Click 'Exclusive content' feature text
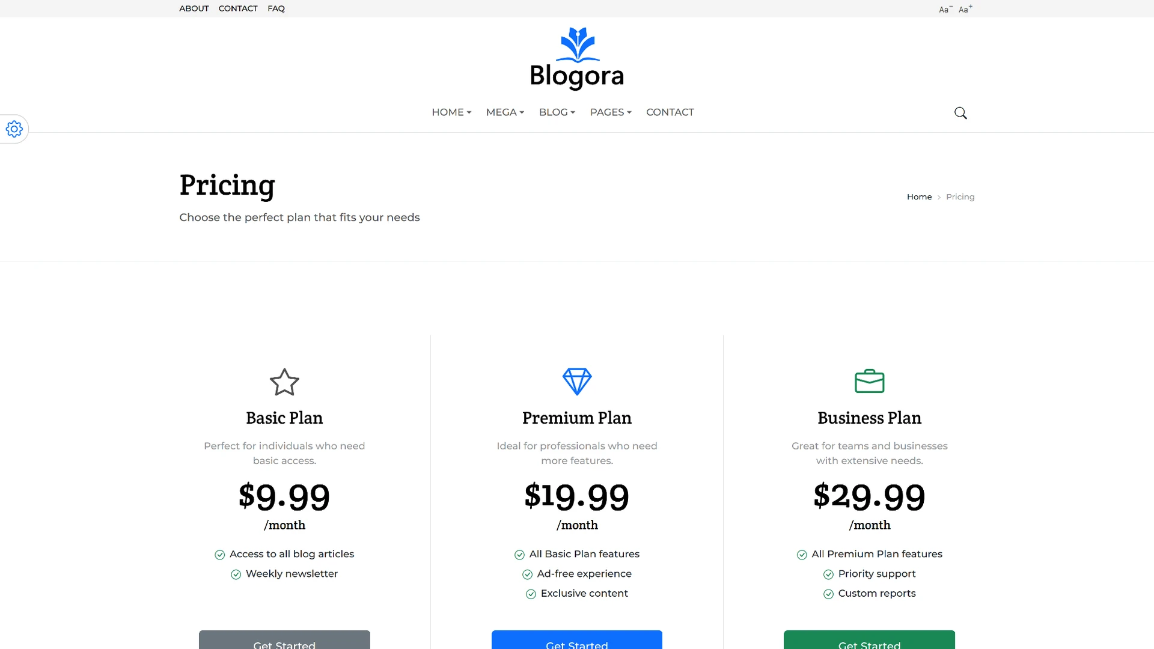The width and height of the screenshot is (1154, 649). pos(584,594)
